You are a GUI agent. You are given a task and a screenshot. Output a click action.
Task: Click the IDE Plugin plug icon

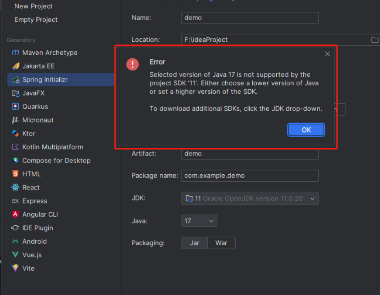point(15,228)
